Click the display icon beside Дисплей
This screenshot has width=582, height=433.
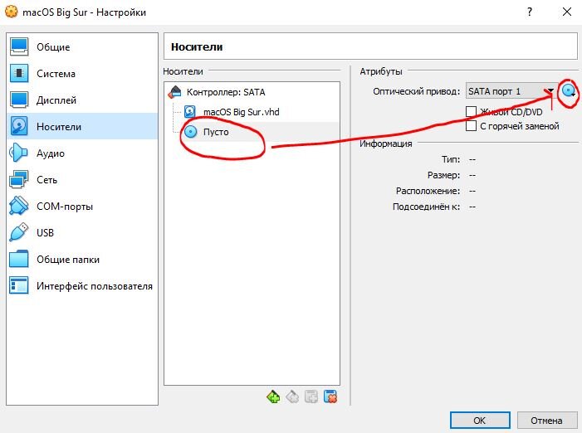tap(19, 100)
